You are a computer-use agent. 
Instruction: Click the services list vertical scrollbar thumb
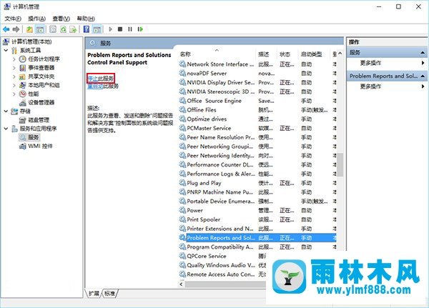340,164
